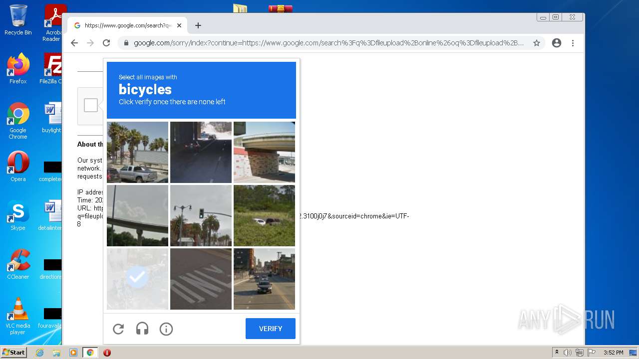This screenshot has height=359, width=639.
Task: Open detailinter Word document on desktop
Action: (x=50, y=215)
